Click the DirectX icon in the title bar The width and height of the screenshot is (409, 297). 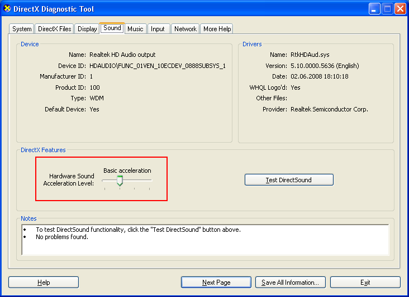[7, 8]
